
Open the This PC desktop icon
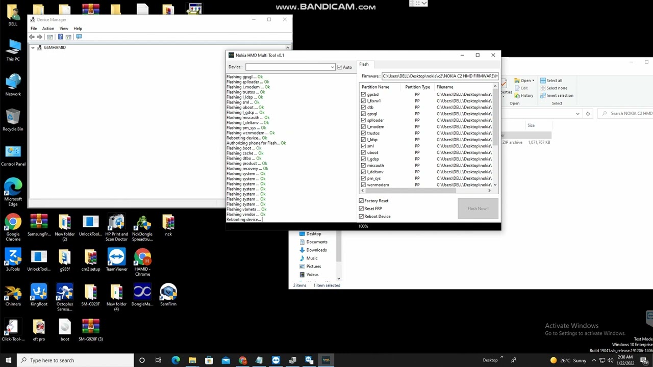(13, 50)
